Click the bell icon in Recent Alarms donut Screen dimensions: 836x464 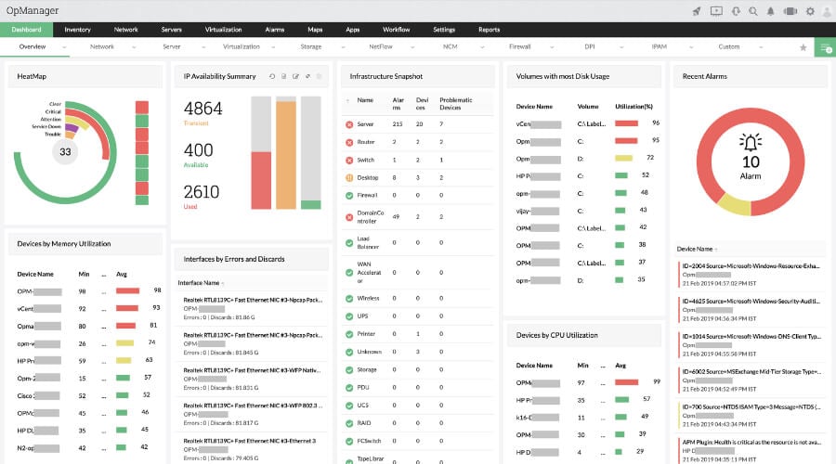751,142
